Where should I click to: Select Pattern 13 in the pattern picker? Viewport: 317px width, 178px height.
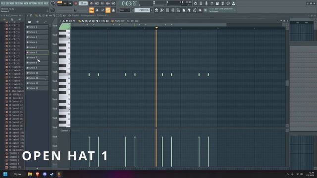tap(37, 88)
